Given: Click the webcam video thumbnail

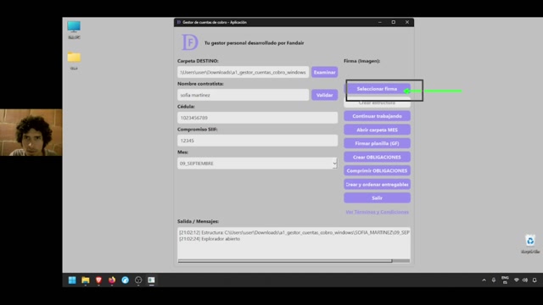Looking at the screenshot, I should (x=31, y=132).
